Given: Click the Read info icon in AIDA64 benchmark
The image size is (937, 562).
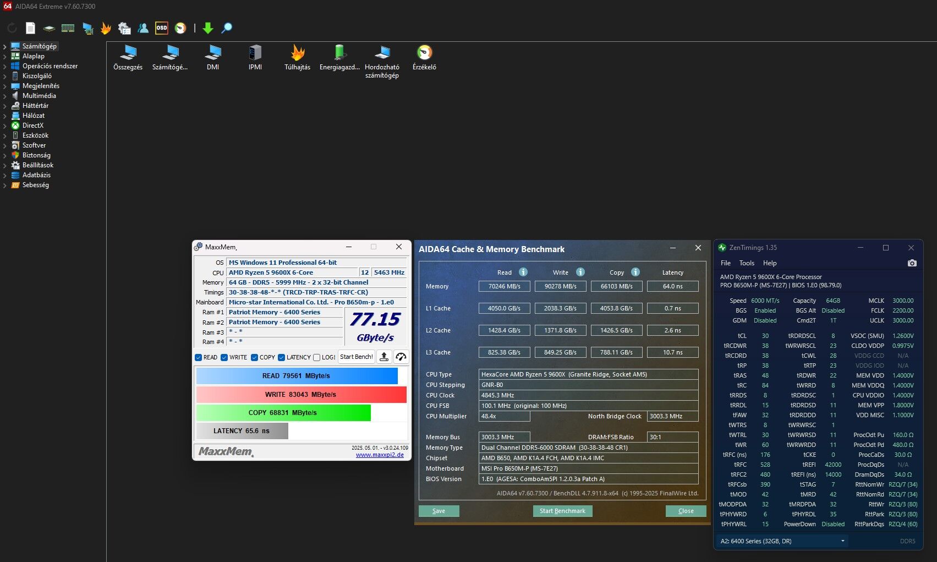Looking at the screenshot, I should click(x=523, y=272).
